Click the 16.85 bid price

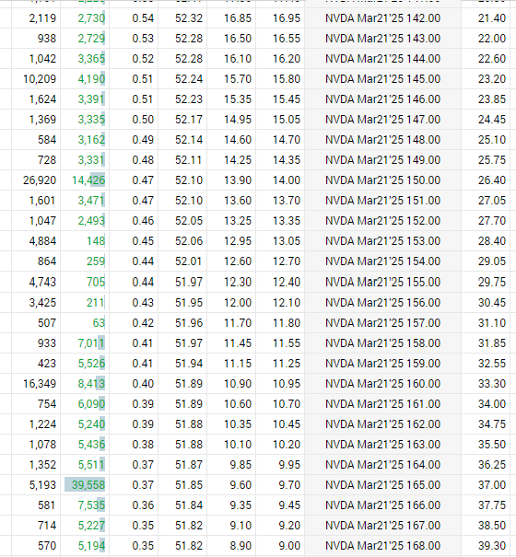(x=238, y=18)
